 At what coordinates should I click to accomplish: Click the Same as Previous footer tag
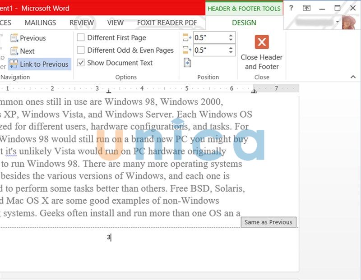[x=268, y=222]
